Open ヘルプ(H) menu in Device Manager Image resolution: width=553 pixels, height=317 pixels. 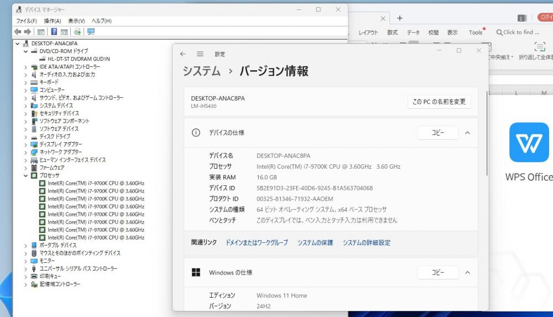coord(102,21)
